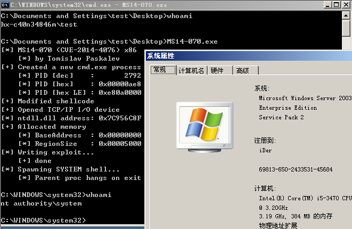Click the '系统:' section label

tap(262, 88)
